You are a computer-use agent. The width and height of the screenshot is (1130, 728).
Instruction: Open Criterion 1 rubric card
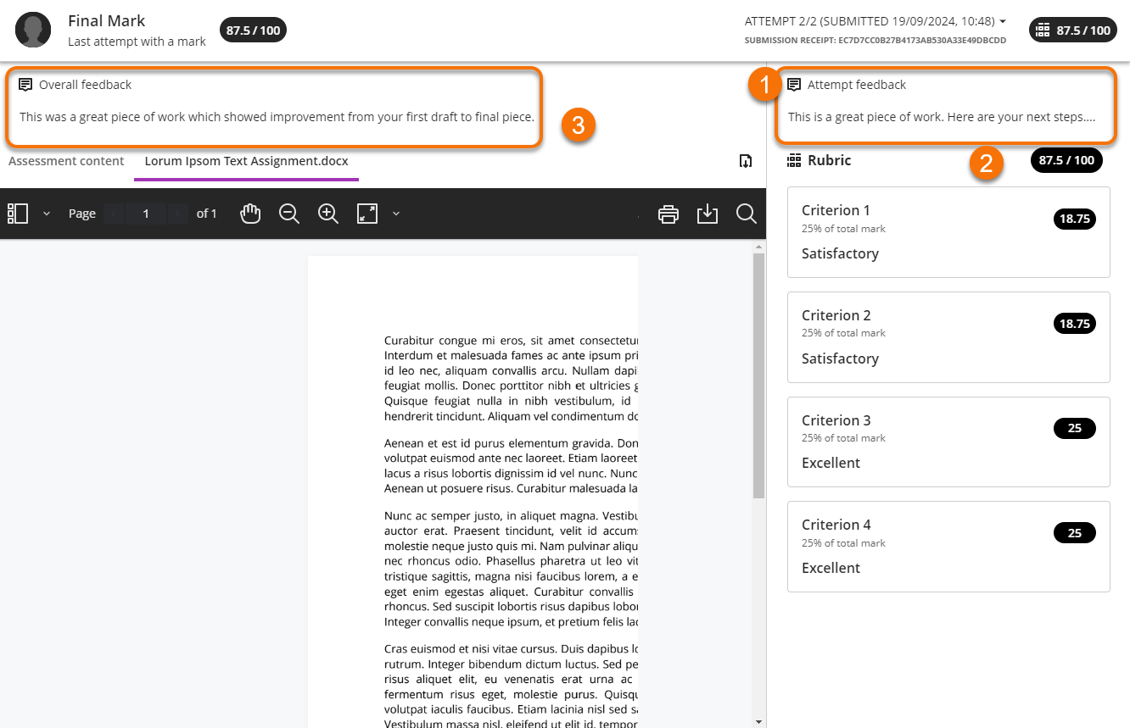948,232
